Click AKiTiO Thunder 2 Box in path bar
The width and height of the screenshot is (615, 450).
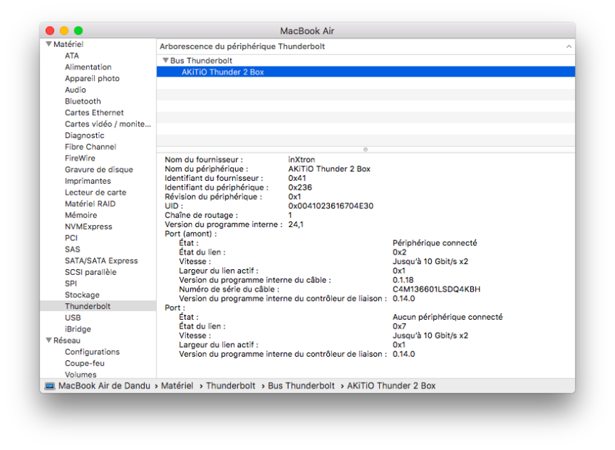click(x=391, y=386)
